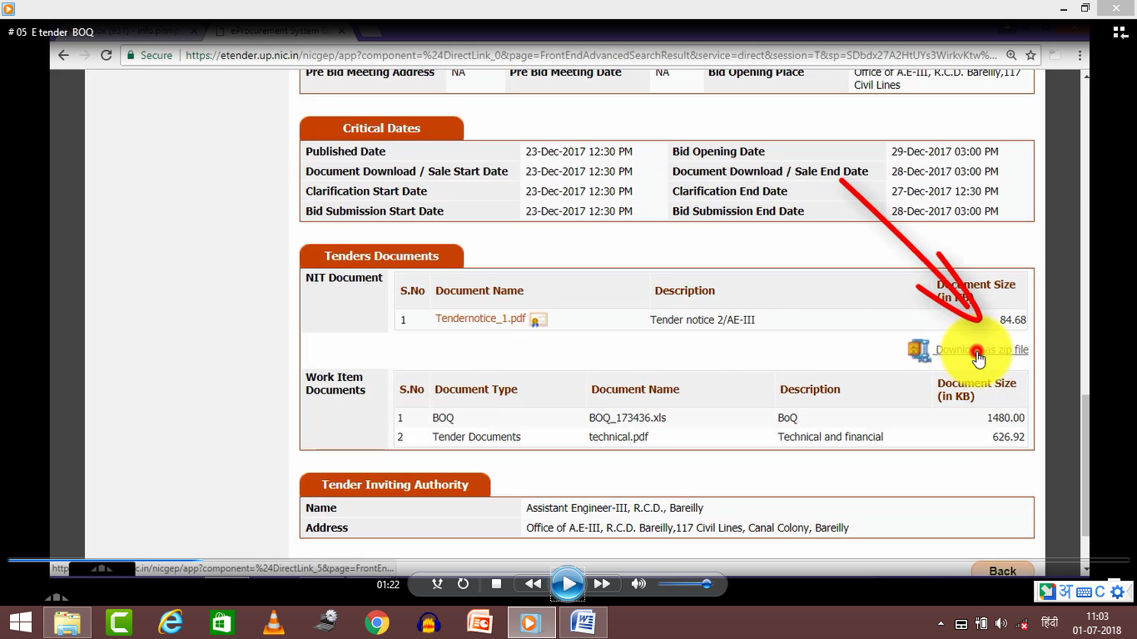
Task: Click the Download as zip file link
Action: tap(981, 350)
